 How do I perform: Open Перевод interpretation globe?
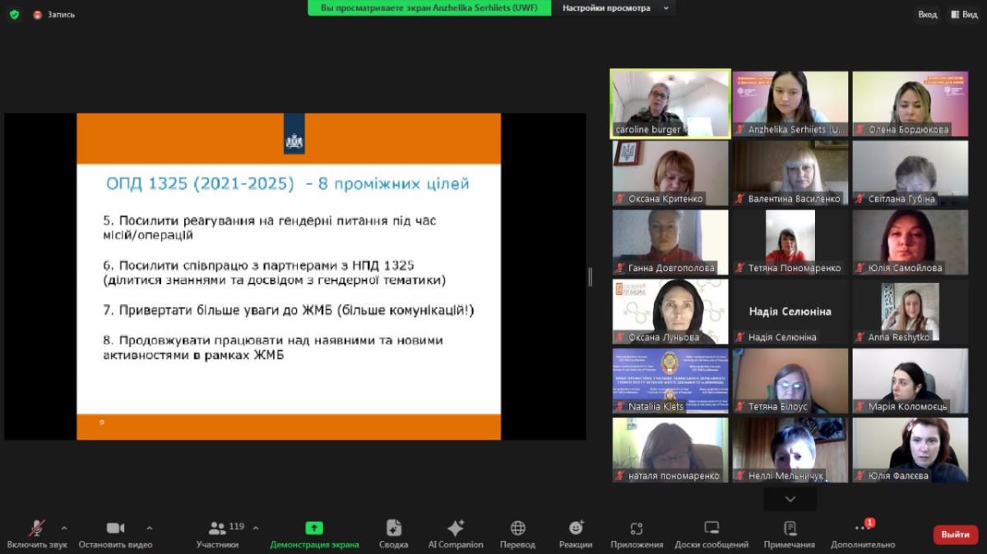[x=517, y=534]
